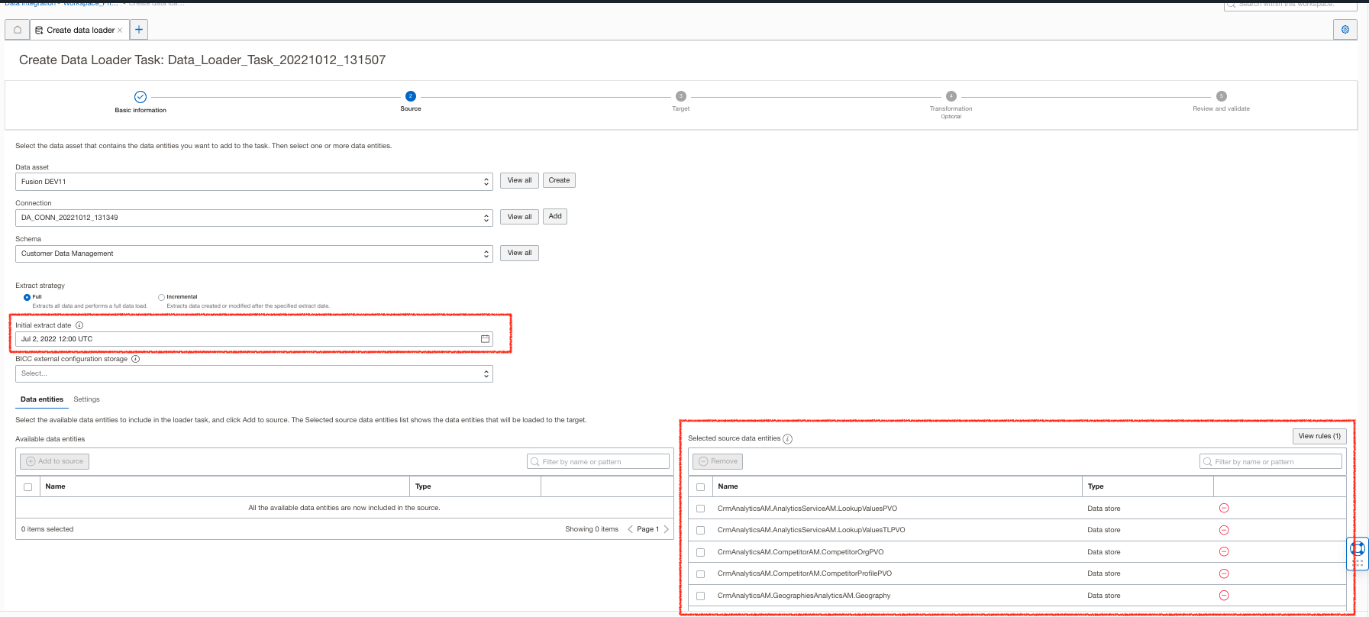Viewport: 1369px width, 617px height.
Task: Remove CompetitorOrgPVO with red minus icon
Action: 1224,551
